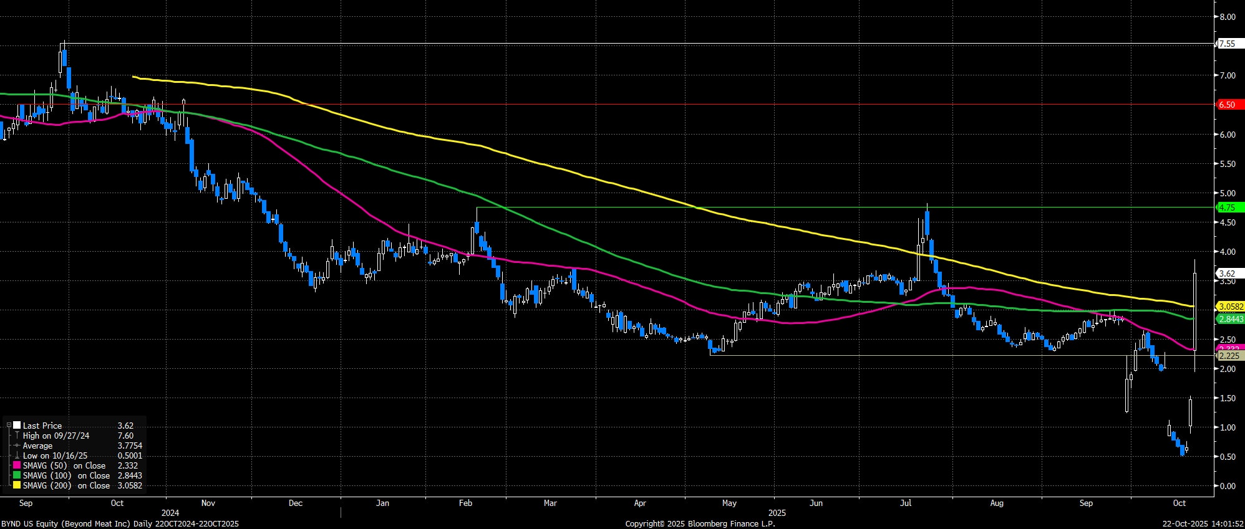The height and width of the screenshot is (529, 1245).
Task: Click the High marker icon in legend
Action: click(17, 436)
